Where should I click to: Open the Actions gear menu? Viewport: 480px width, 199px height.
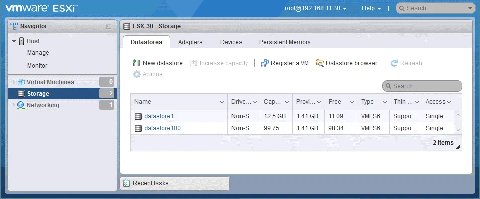point(147,74)
